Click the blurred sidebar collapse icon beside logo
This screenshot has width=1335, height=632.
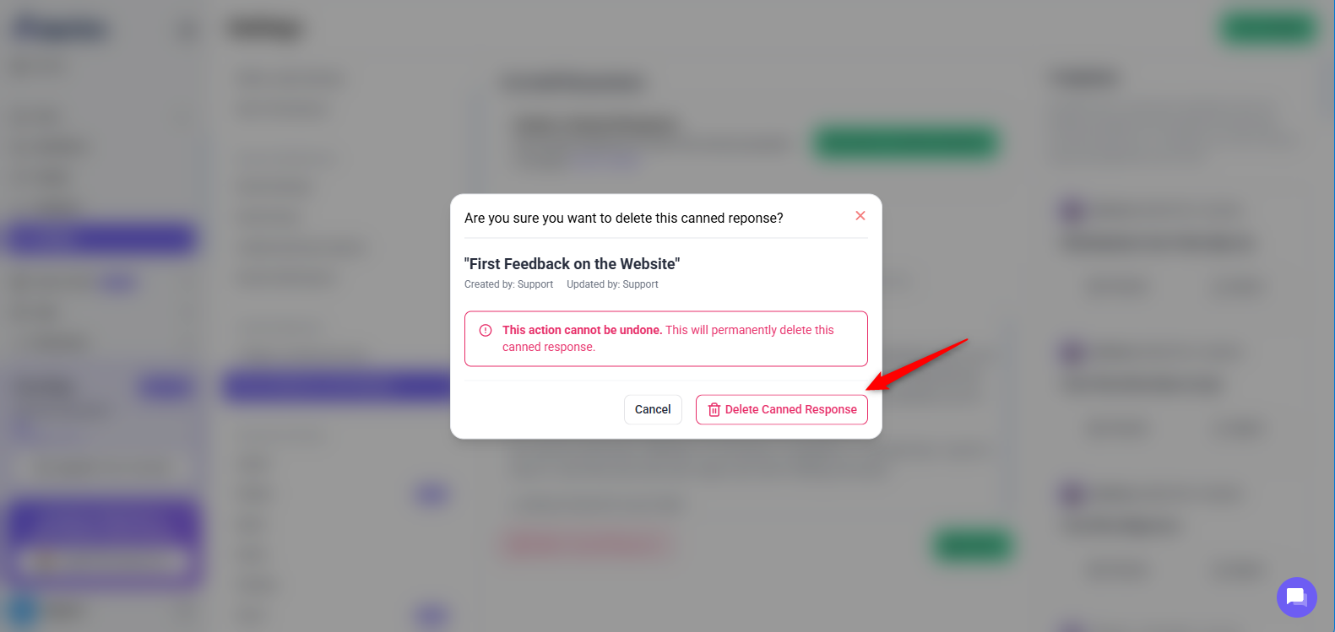coord(186,30)
